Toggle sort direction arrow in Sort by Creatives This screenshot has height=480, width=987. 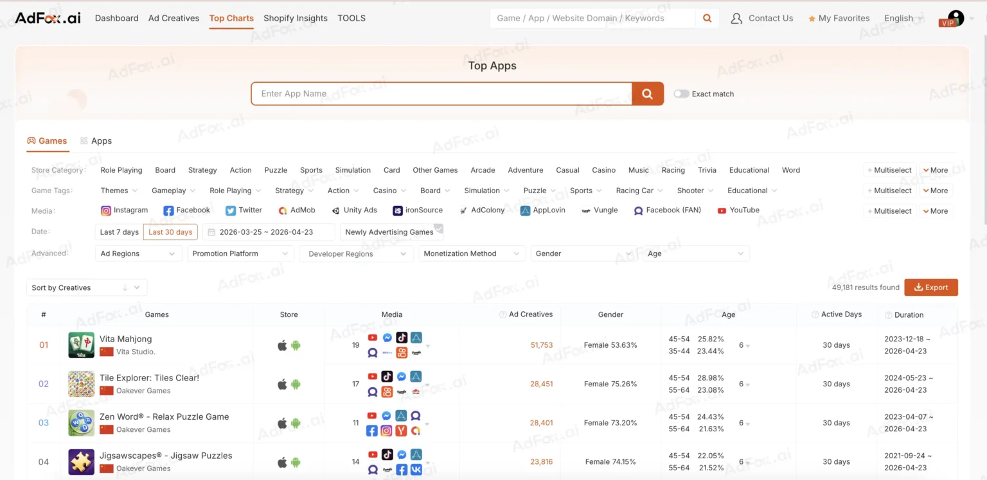[x=125, y=287]
